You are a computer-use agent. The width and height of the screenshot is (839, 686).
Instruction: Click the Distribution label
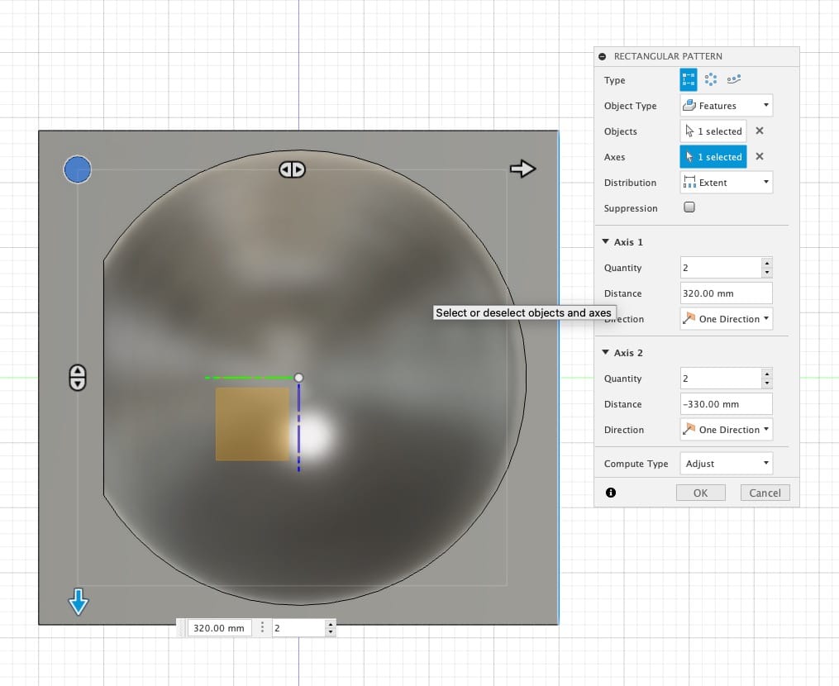630,183
